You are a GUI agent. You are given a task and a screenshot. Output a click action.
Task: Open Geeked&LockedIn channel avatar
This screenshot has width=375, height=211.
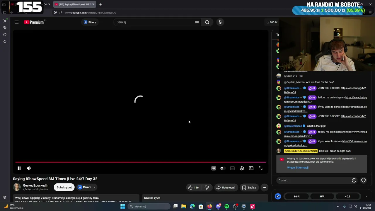pyautogui.click(x=17, y=187)
